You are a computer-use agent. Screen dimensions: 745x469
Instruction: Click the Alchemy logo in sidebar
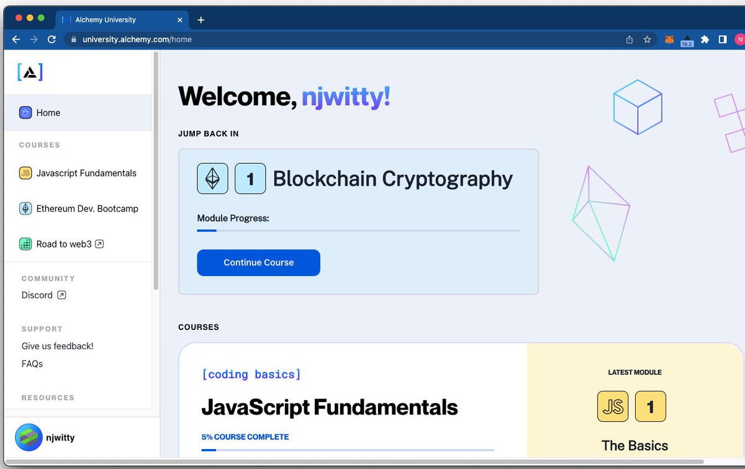[30, 72]
